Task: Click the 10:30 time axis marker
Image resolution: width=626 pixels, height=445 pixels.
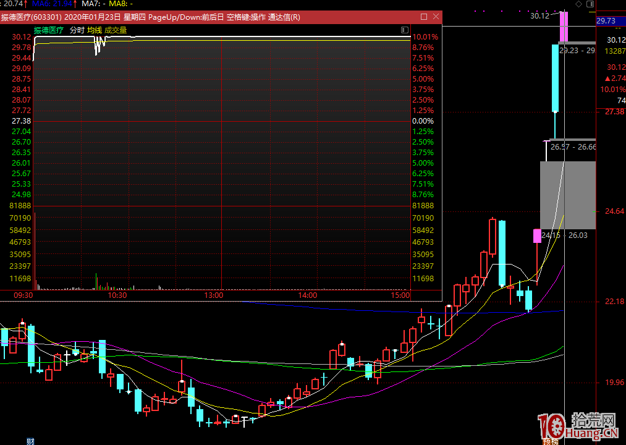Action: [117, 295]
